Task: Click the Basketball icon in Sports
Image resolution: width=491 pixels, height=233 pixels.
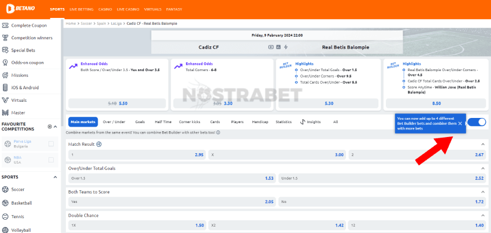Action: pyautogui.click(x=5, y=203)
